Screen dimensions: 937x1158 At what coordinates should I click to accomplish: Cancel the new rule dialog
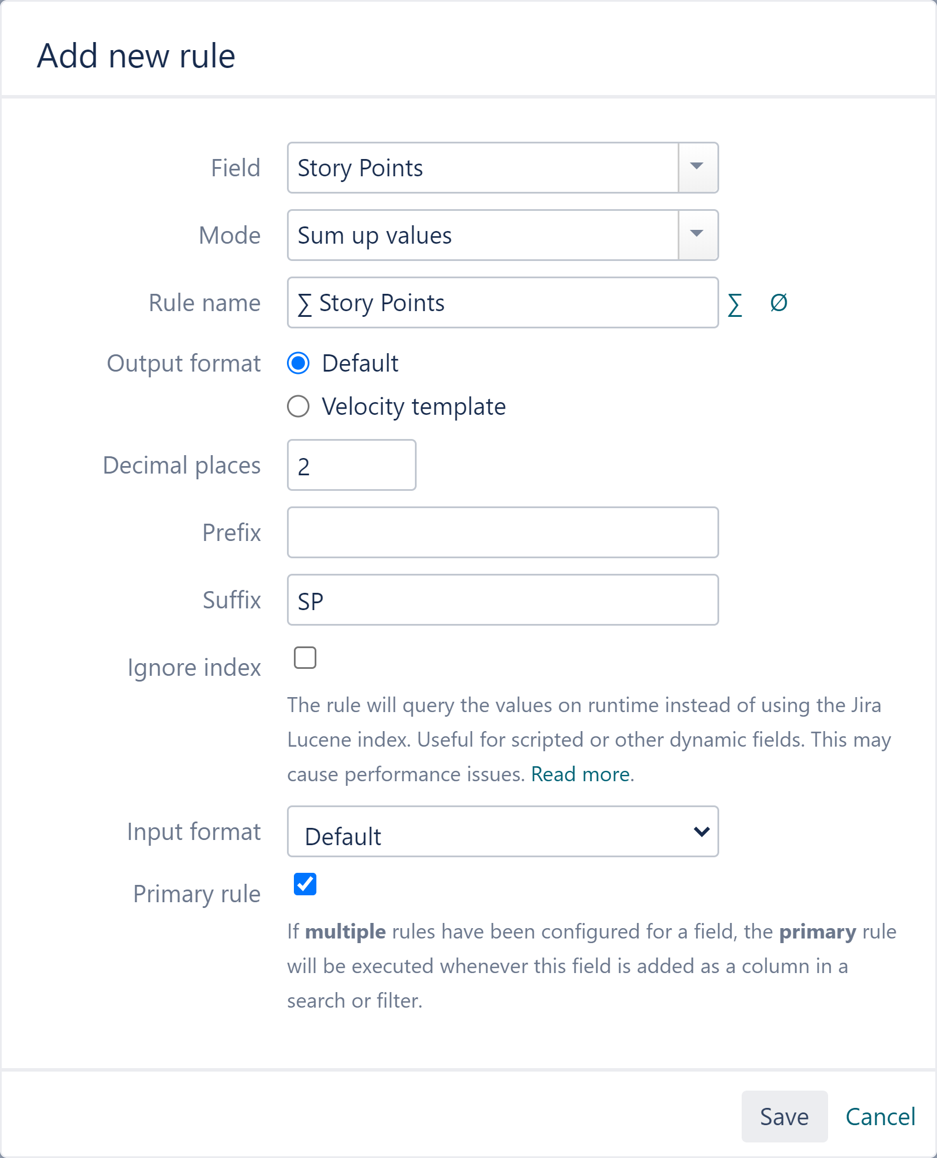(880, 1117)
